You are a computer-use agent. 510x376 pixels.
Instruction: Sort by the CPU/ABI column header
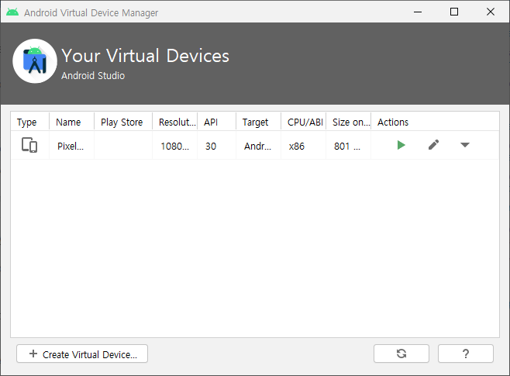[304, 122]
